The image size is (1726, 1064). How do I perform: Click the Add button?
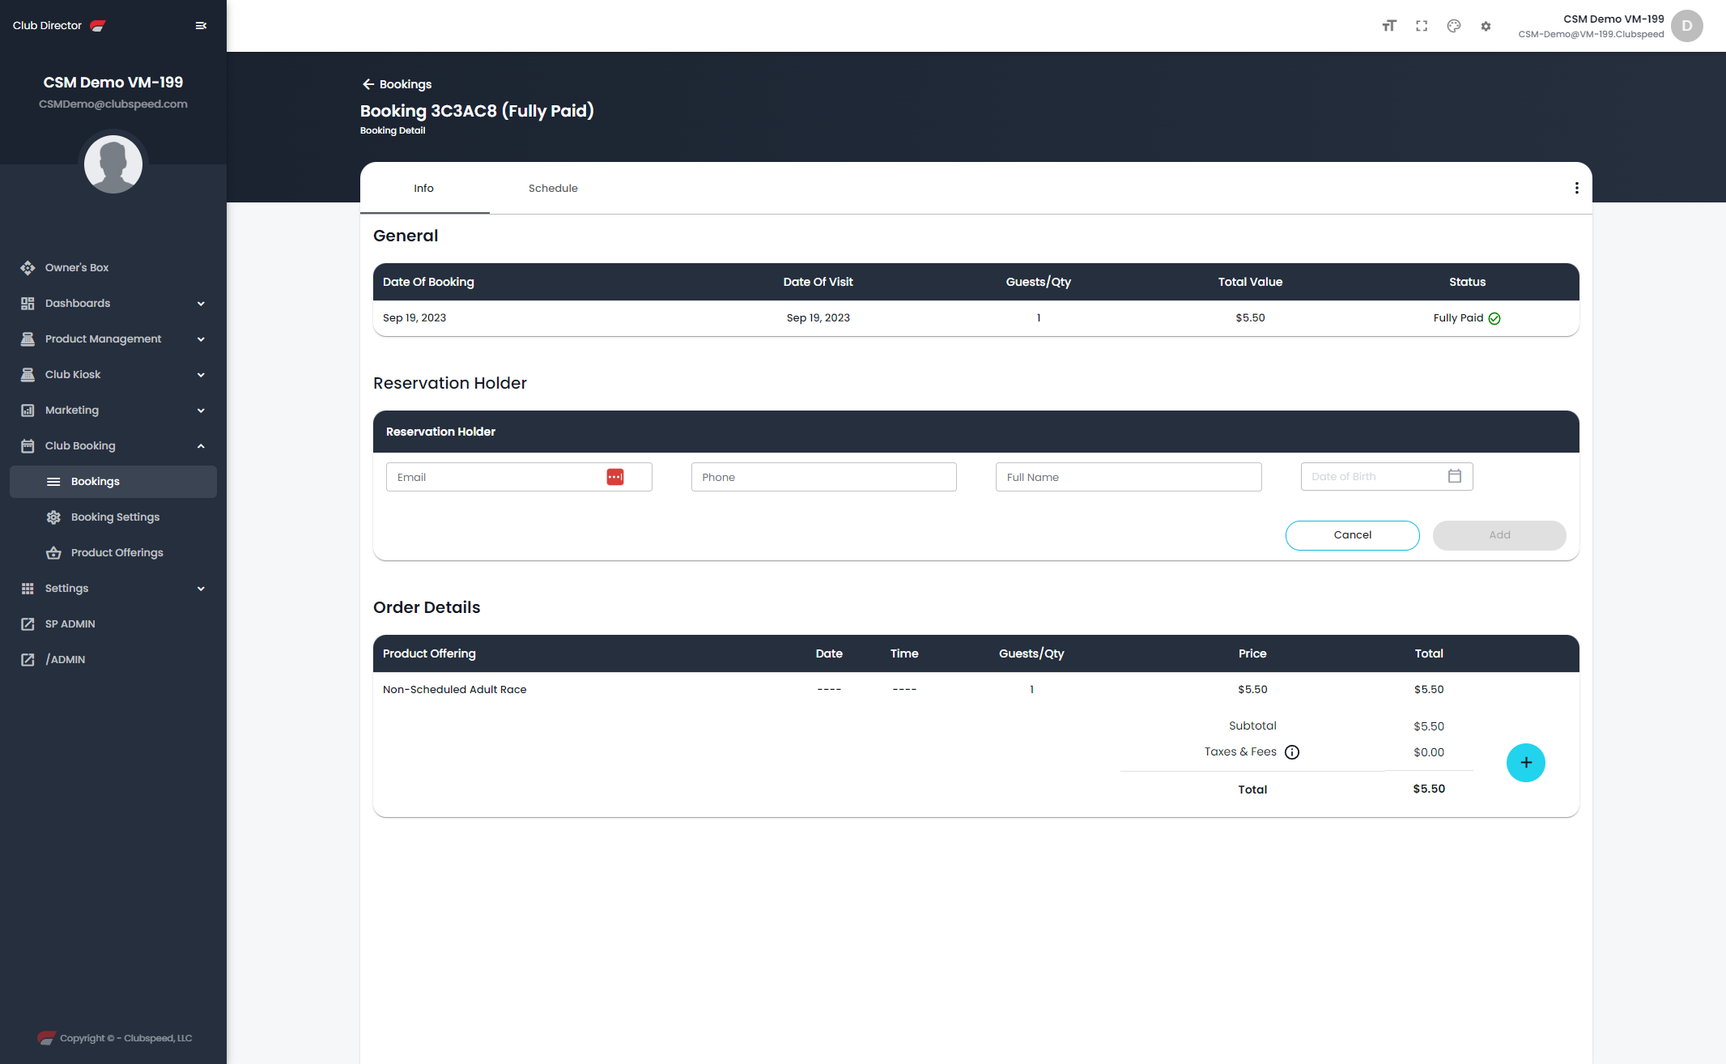(x=1499, y=535)
